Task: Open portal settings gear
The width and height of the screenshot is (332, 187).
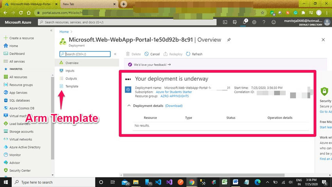Action: click(x=254, y=22)
